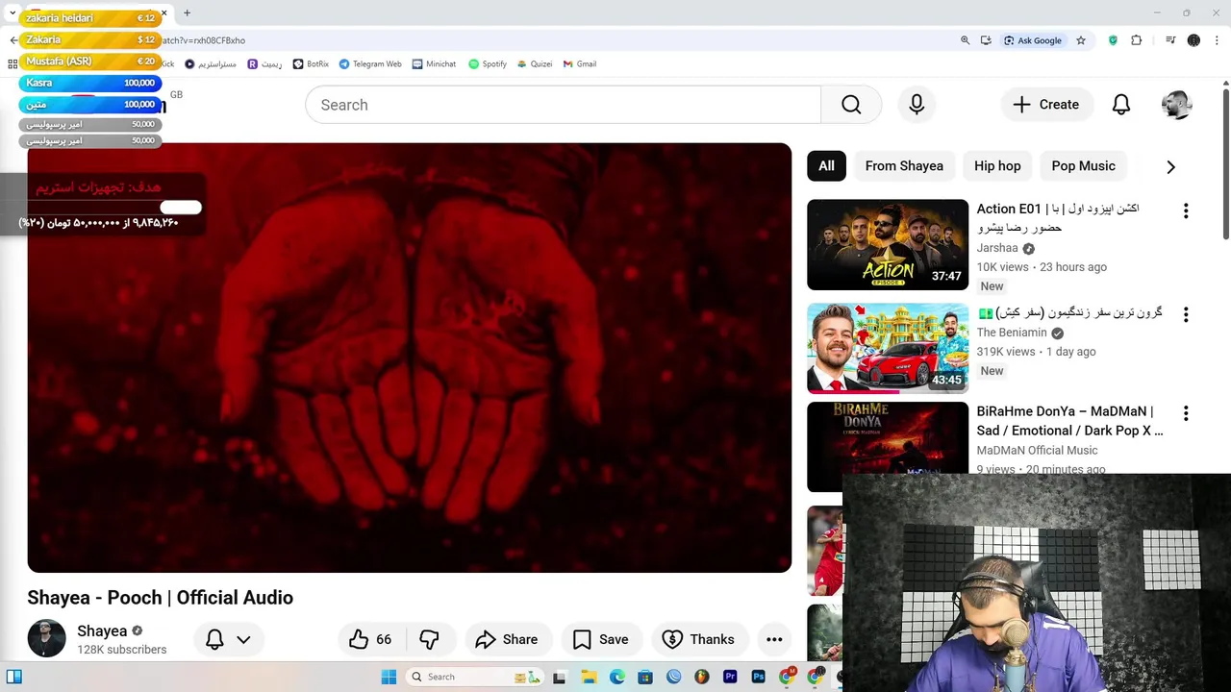Open a new Chrome tab with plus
The width and height of the screenshot is (1231, 692).
(x=187, y=13)
